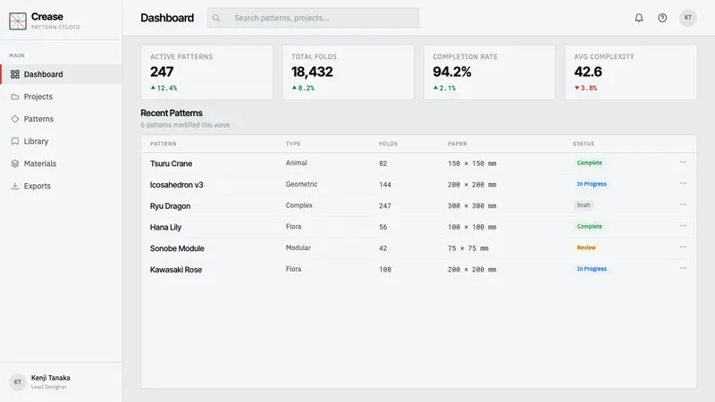Click paper size 75 × 75 mm
715x402 pixels.
tap(467, 248)
